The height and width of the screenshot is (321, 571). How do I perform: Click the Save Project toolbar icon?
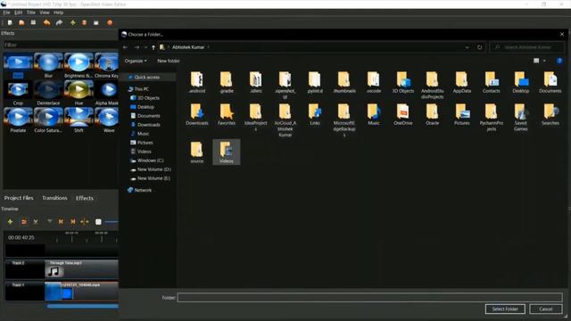point(33,22)
